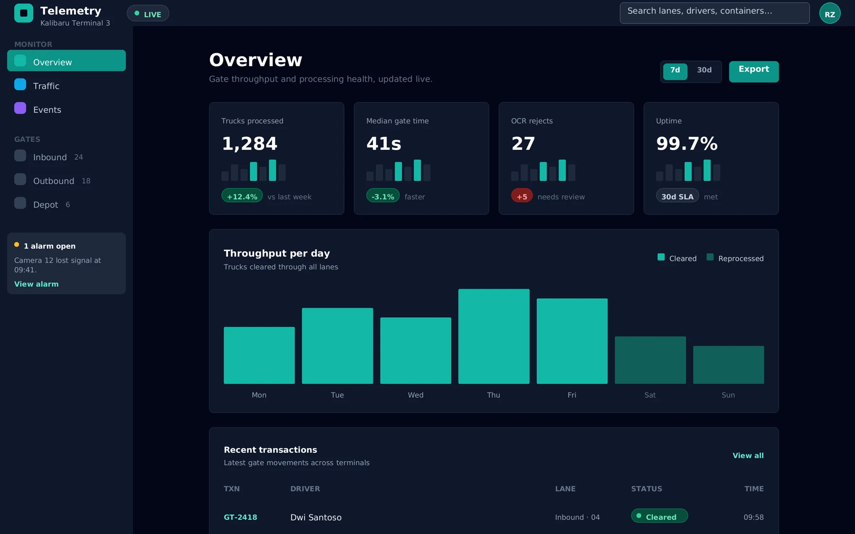This screenshot has width=855, height=534.
Task: Click the 30d SLA badge
Action: (677, 196)
